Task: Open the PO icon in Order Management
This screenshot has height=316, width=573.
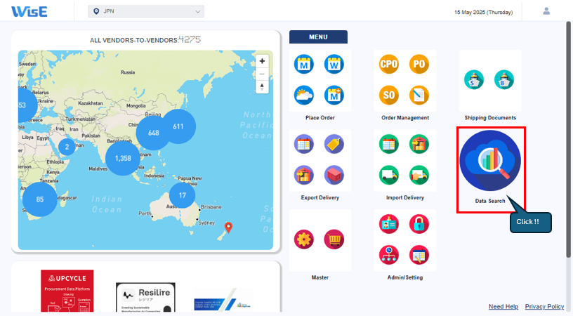Action: point(419,65)
